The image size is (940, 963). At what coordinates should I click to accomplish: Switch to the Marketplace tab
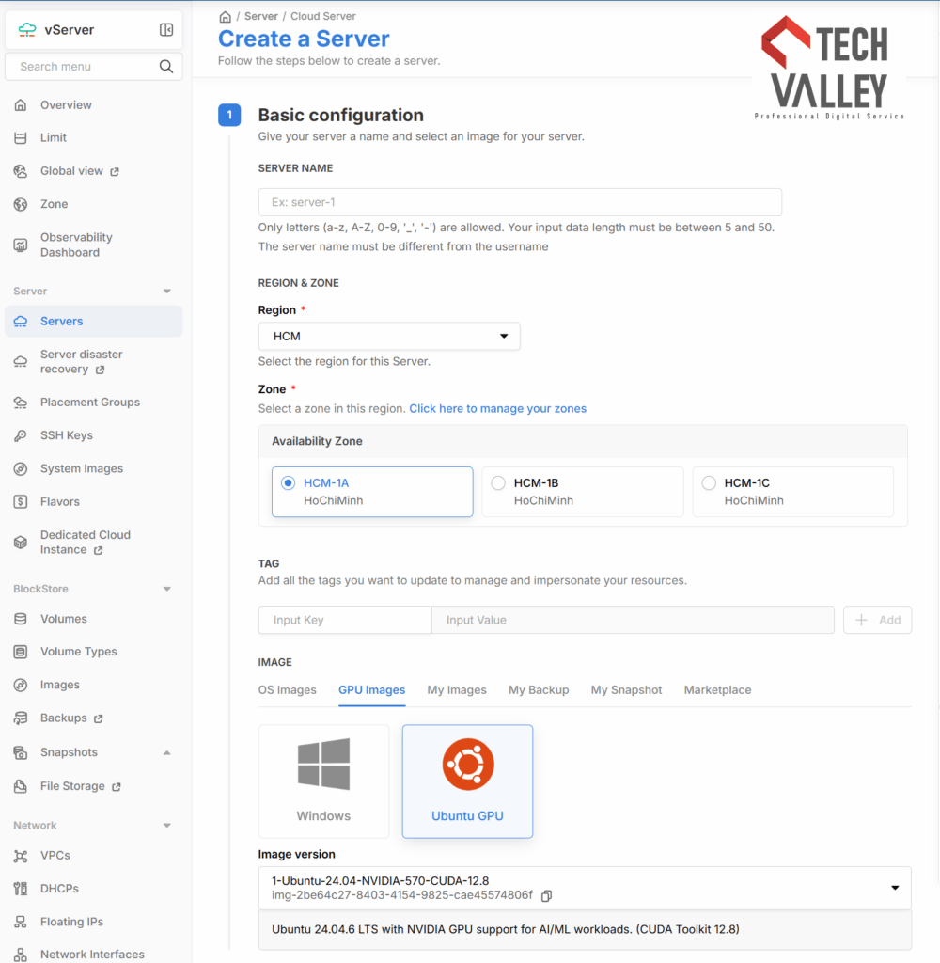[717, 689]
